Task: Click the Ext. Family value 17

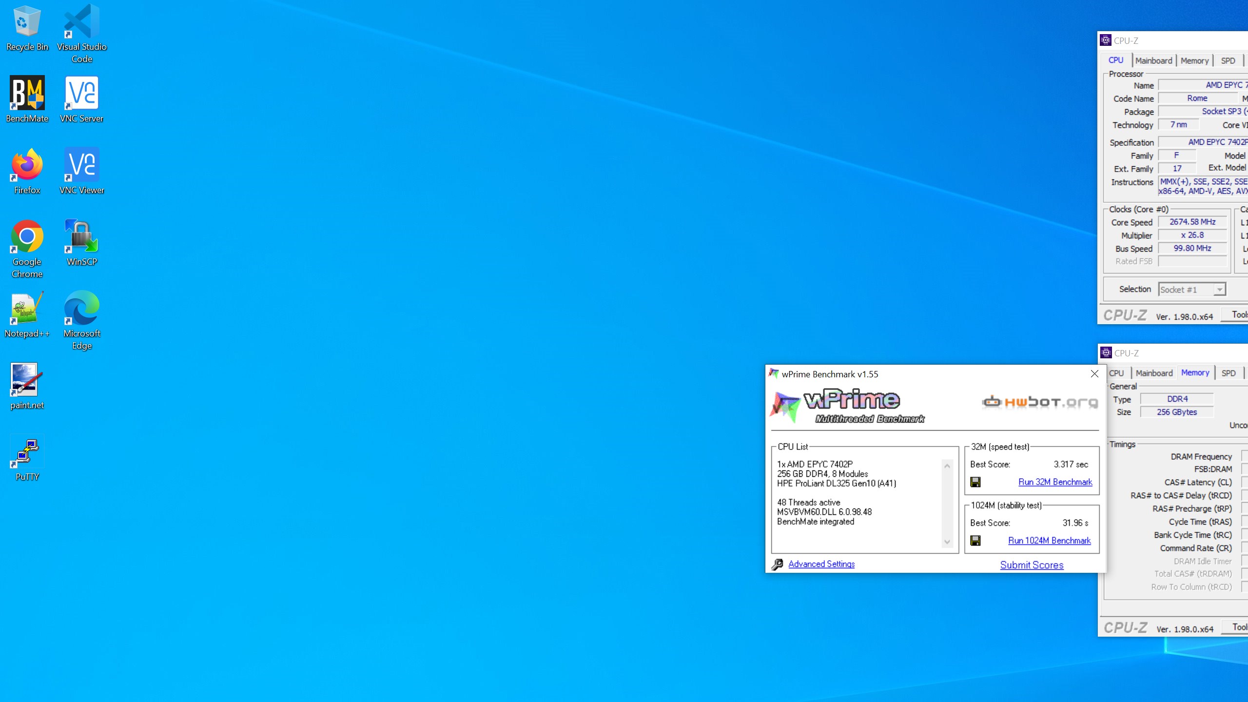Action: 1177,168
